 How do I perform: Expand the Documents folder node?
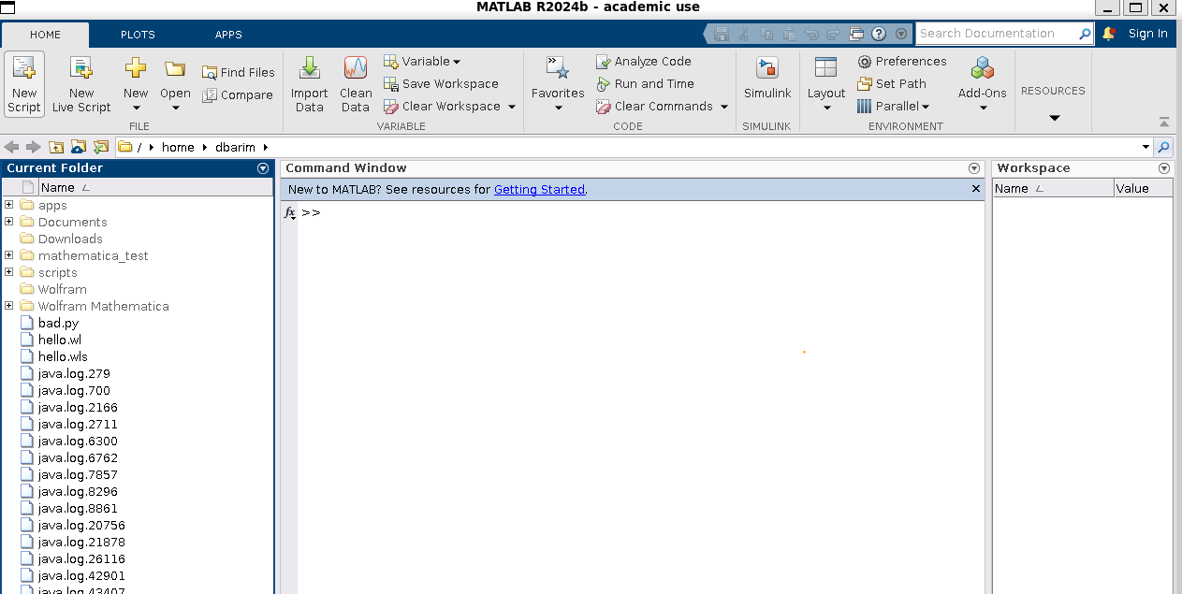pyautogui.click(x=9, y=222)
